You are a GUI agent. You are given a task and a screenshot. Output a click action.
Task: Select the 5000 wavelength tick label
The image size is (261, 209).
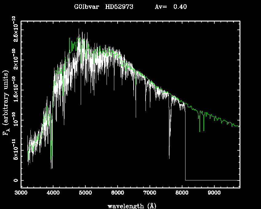[85, 193]
